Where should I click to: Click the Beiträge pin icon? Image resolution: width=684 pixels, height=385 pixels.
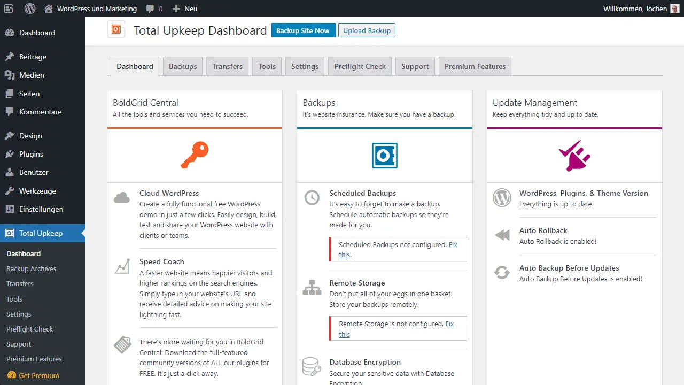[x=10, y=57]
